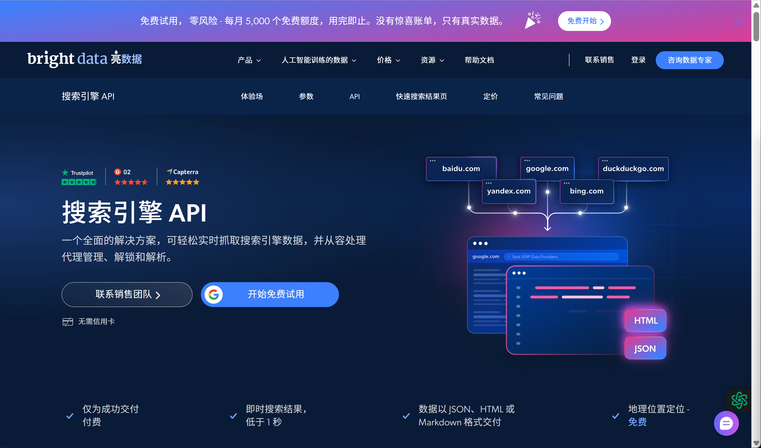Expand the 人工智能训练的数据 dropdown
Viewport: 761px width, 448px height.
point(319,60)
